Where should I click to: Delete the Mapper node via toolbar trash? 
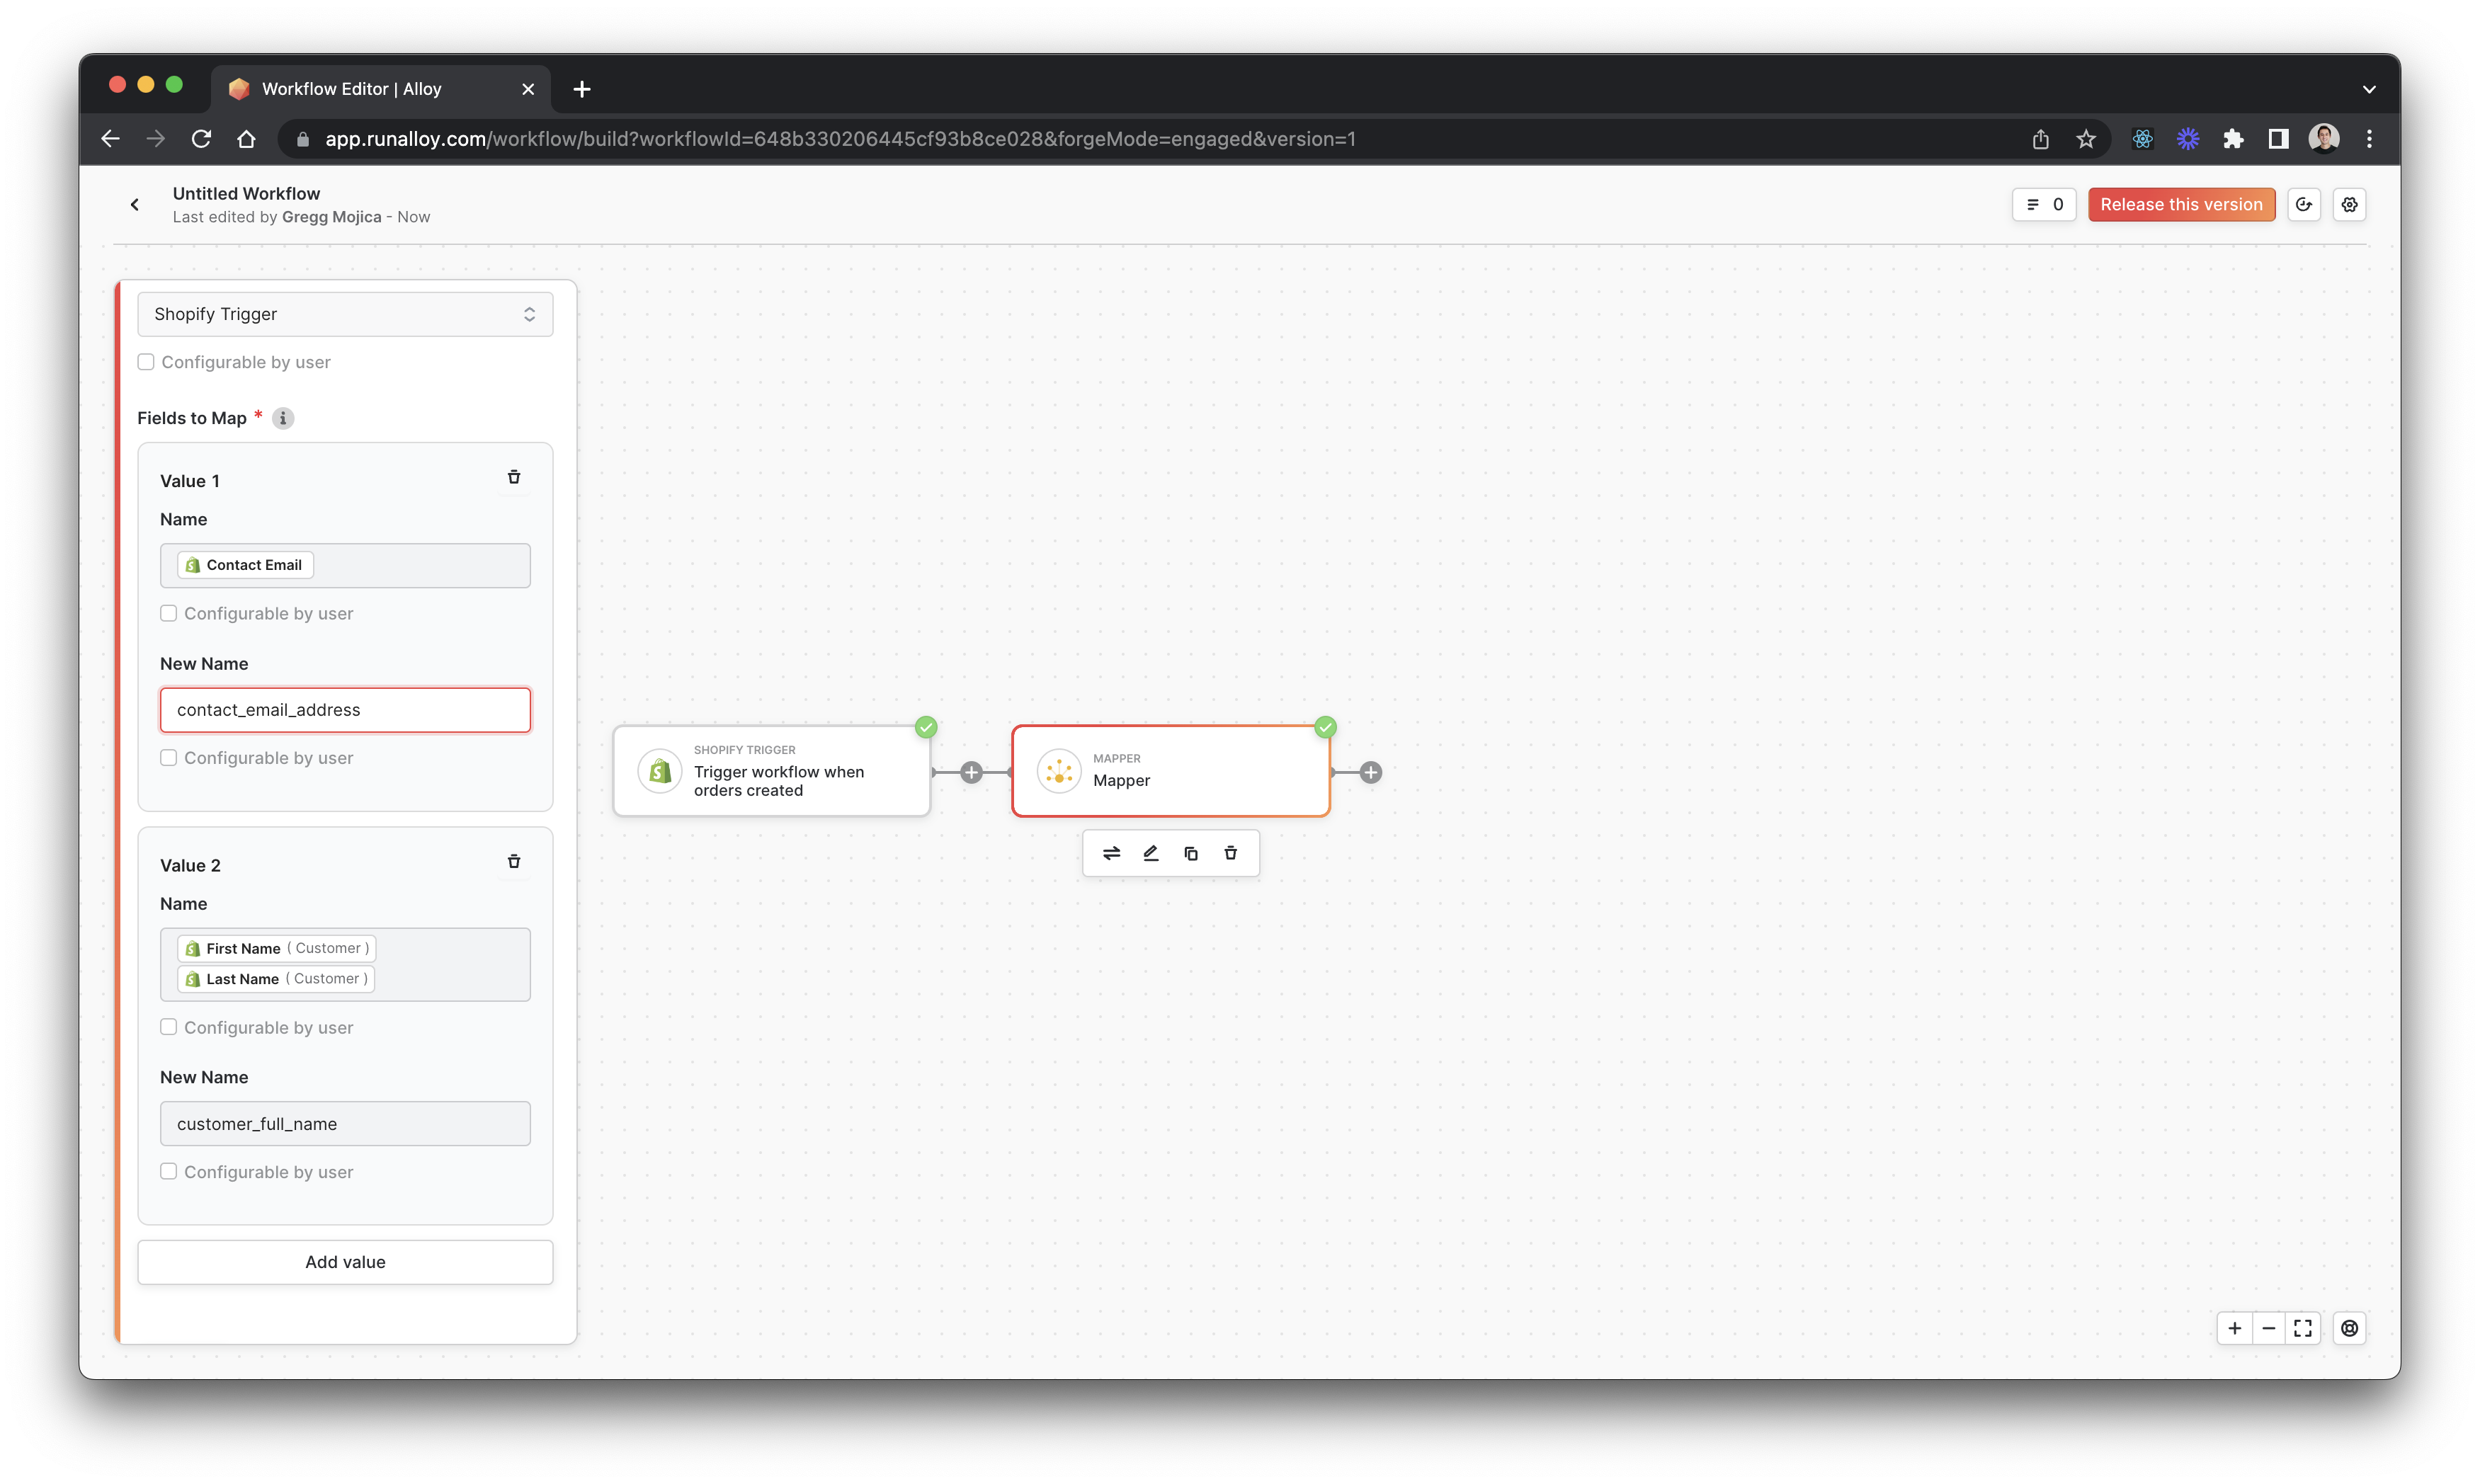point(1231,853)
